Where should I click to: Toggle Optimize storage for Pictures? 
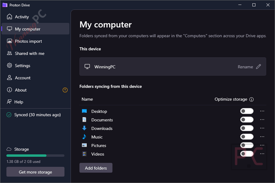(247, 145)
